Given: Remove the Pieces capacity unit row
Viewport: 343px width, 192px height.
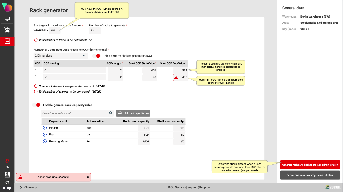Looking at the screenshot, I should [45, 128].
